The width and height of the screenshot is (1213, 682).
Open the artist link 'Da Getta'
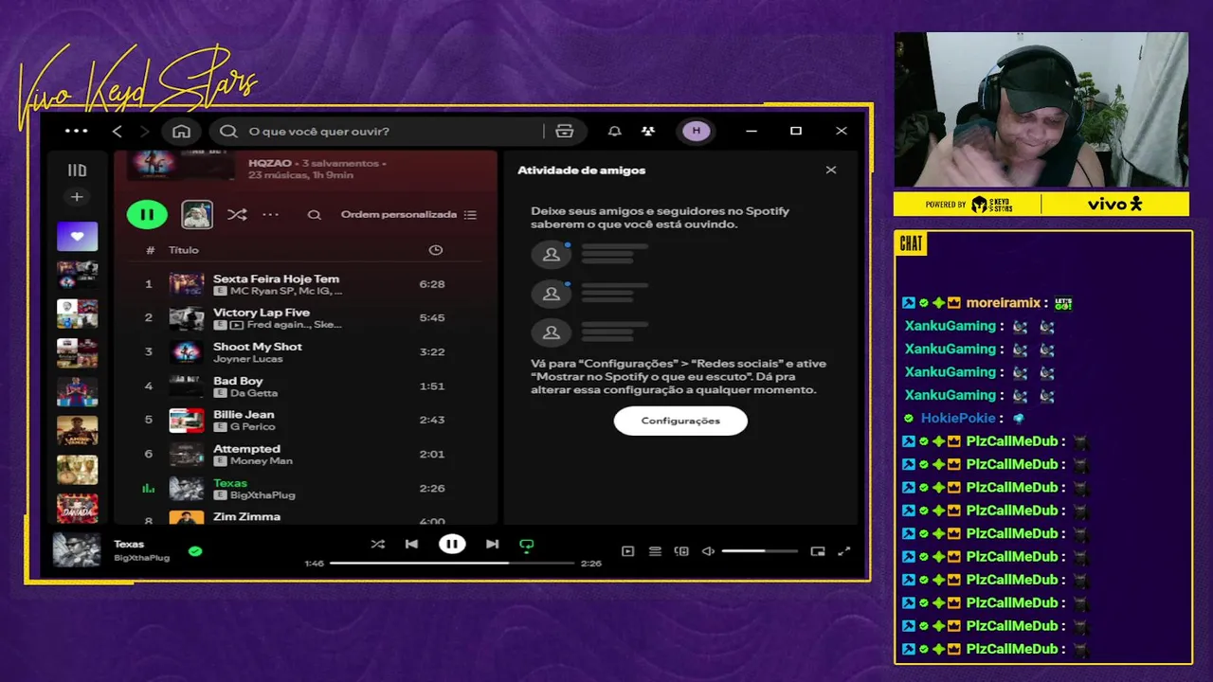pyautogui.click(x=254, y=393)
